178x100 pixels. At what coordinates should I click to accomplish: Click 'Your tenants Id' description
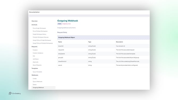pyautogui.click(x=120, y=46)
